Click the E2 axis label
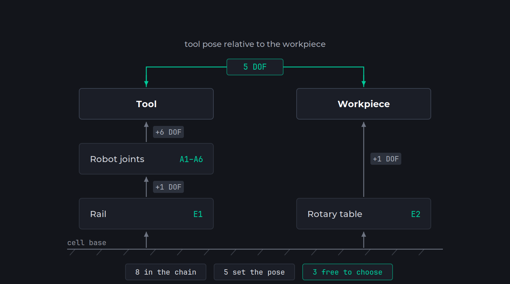510x284 pixels. tap(416, 214)
